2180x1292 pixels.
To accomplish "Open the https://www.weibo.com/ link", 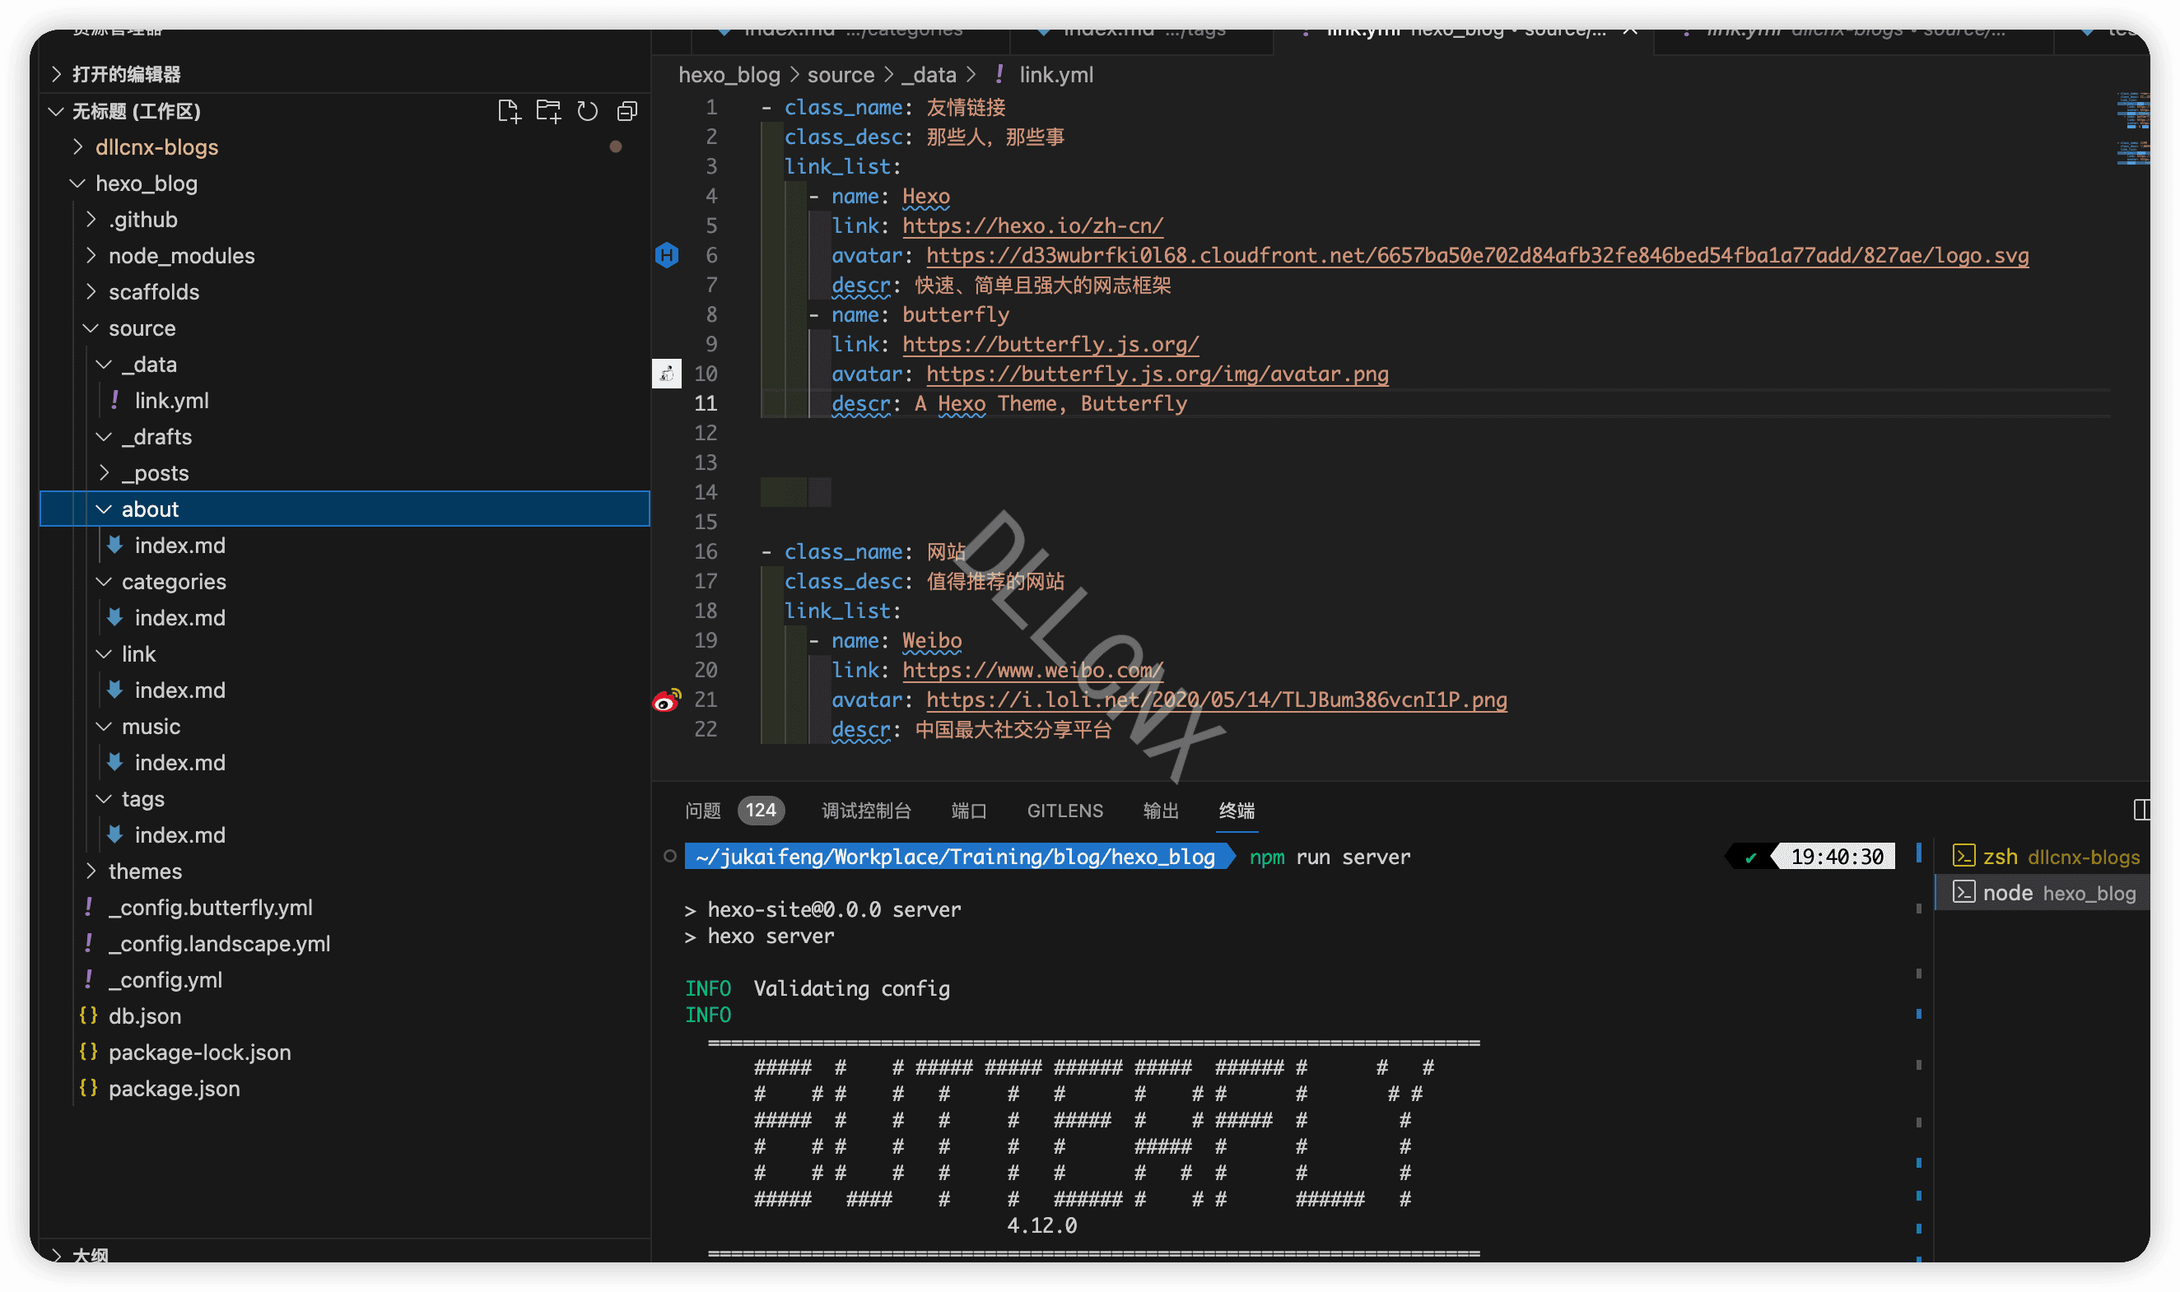I will [x=1032, y=671].
